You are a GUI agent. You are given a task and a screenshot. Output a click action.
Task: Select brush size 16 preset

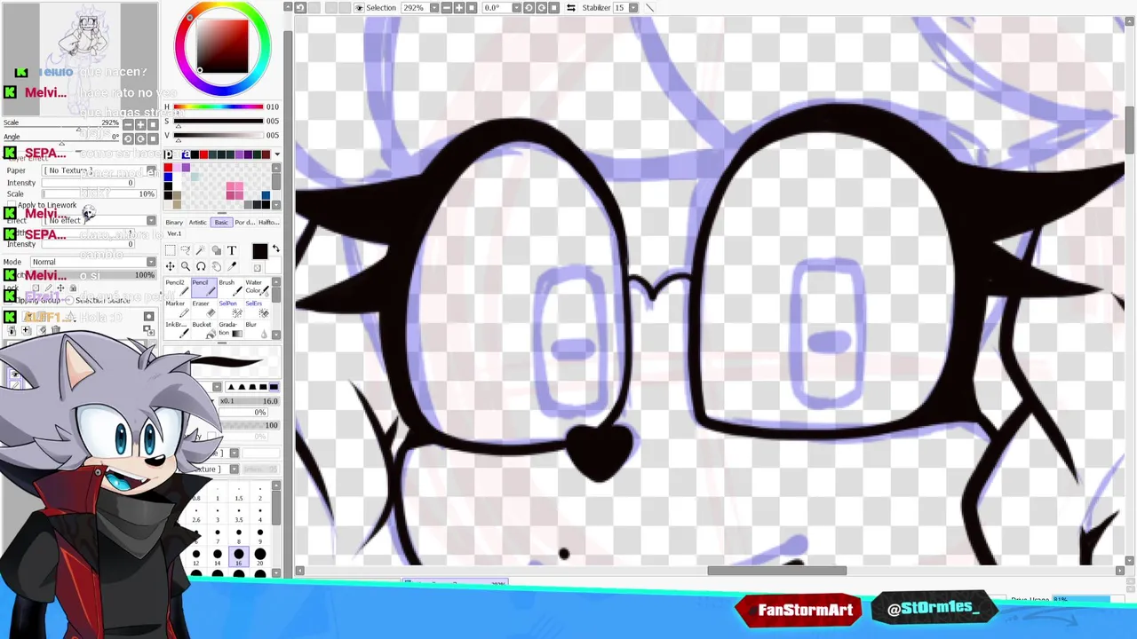(239, 556)
